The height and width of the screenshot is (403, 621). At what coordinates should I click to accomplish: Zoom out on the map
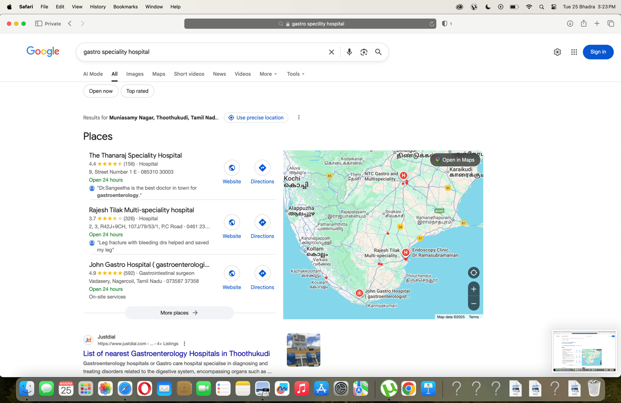click(x=474, y=304)
